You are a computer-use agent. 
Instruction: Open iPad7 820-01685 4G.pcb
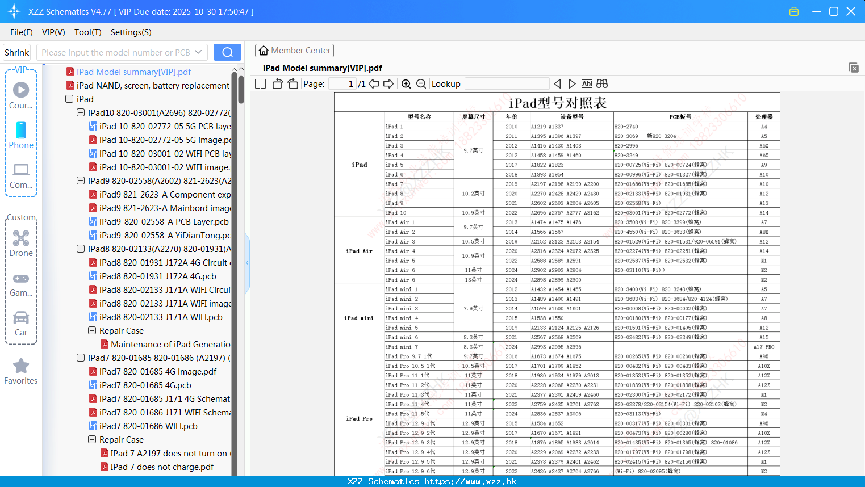(x=145, y=385)
